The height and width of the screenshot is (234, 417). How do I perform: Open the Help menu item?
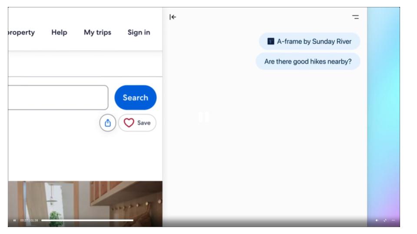59,32
